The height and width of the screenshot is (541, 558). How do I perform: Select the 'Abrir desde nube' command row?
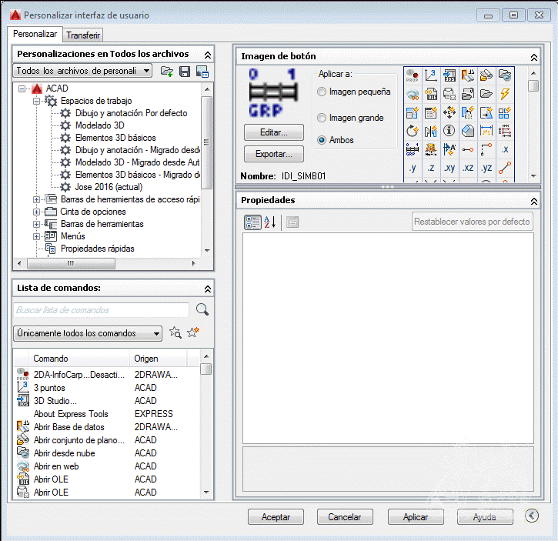click(107, 453)
